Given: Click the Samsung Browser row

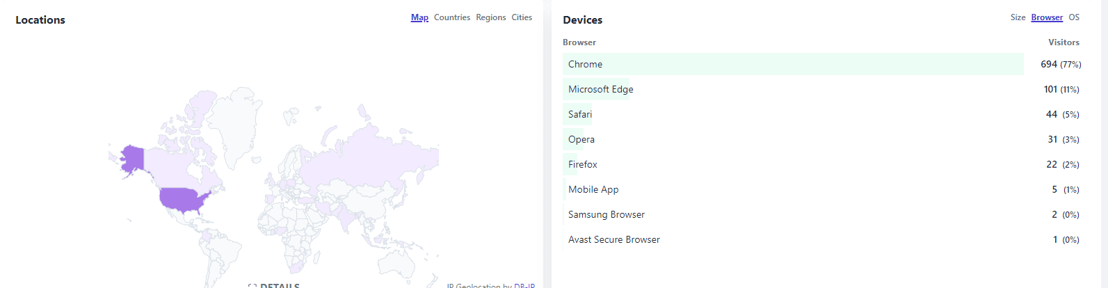Looking at the screenshot, I should pos(822,214).
